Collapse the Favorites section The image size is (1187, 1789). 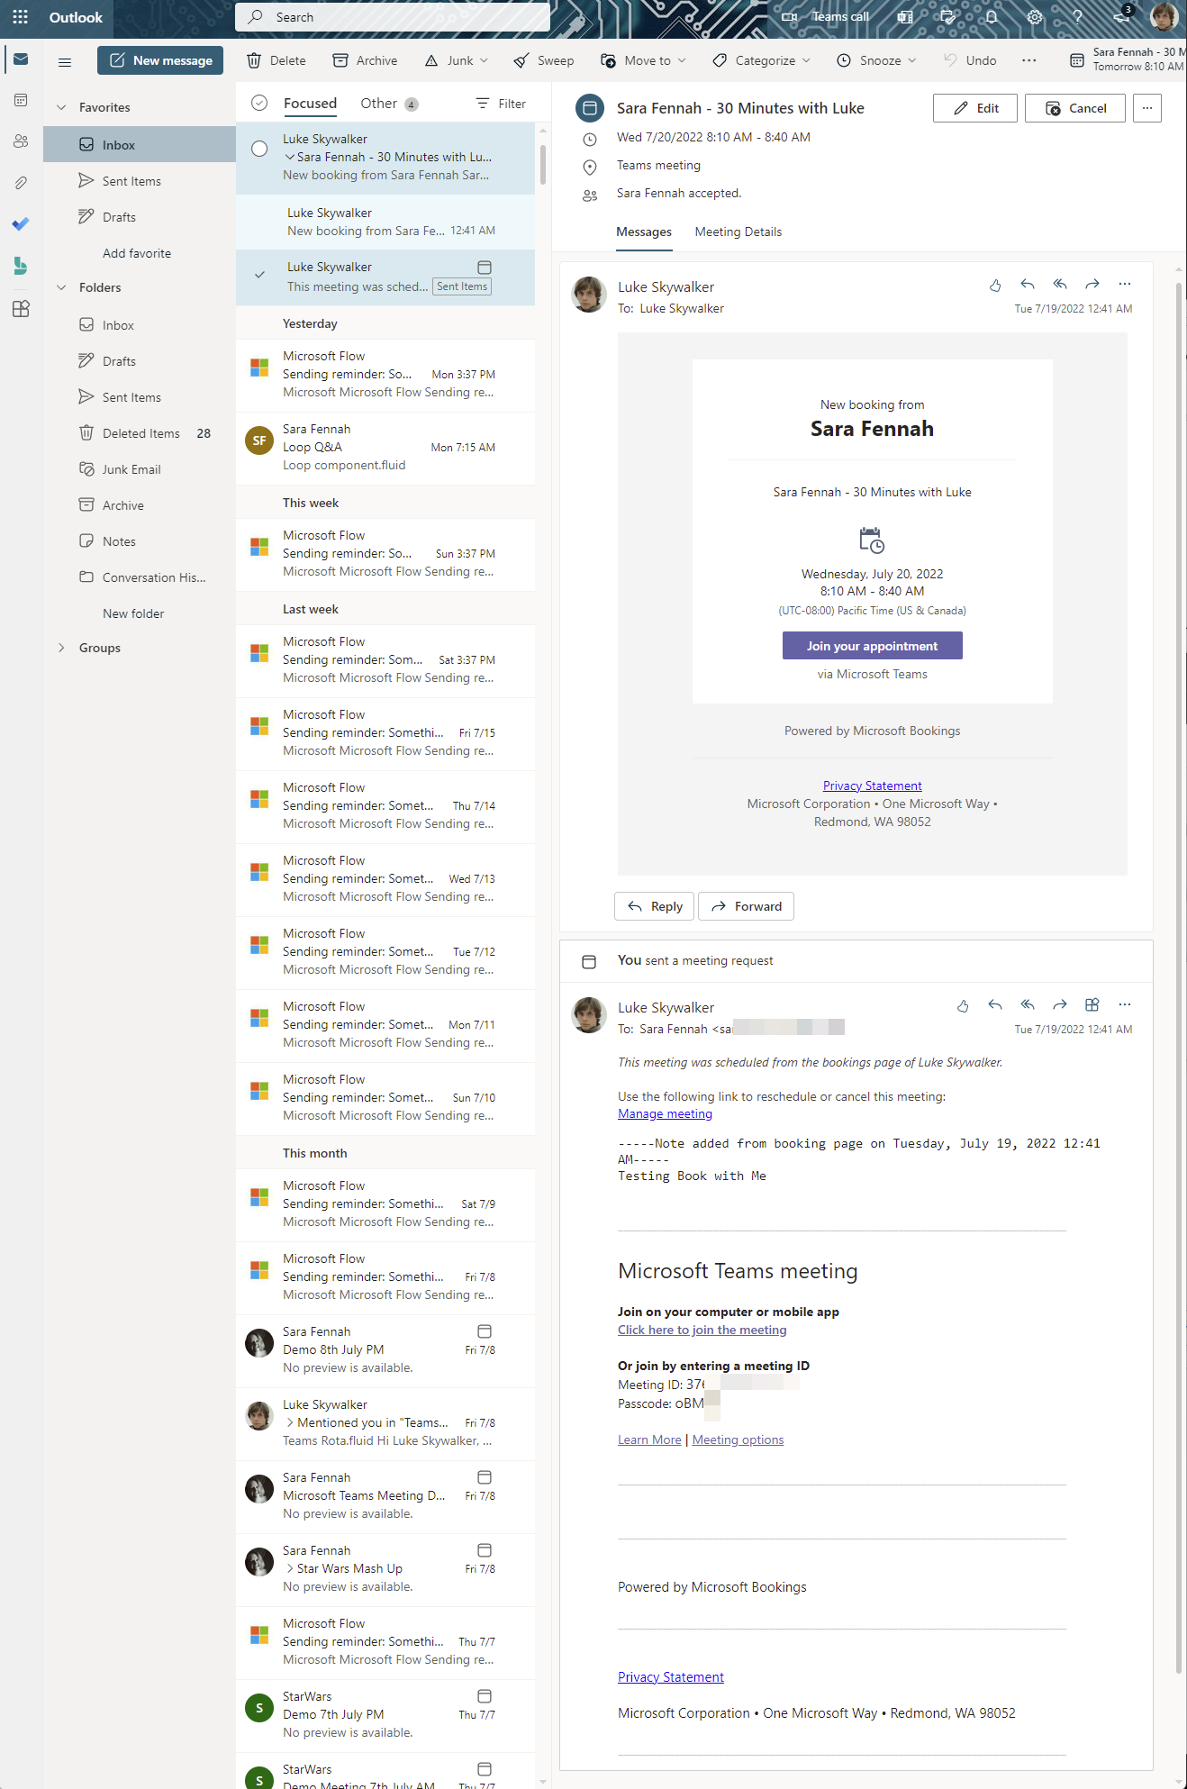click(x=61, y=107)
